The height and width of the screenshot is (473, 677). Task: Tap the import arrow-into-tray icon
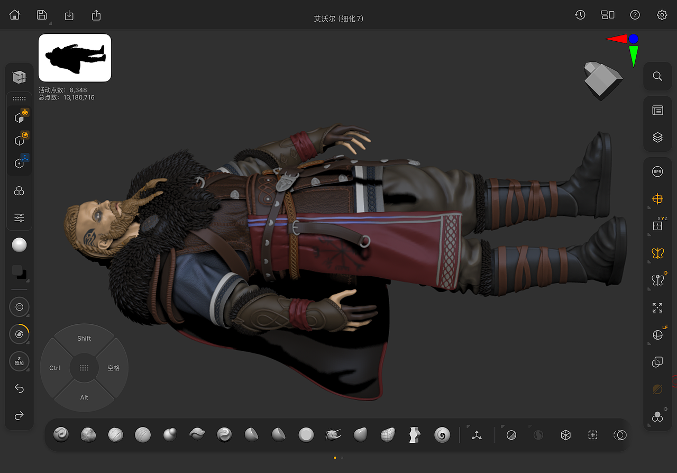[69, 15]
